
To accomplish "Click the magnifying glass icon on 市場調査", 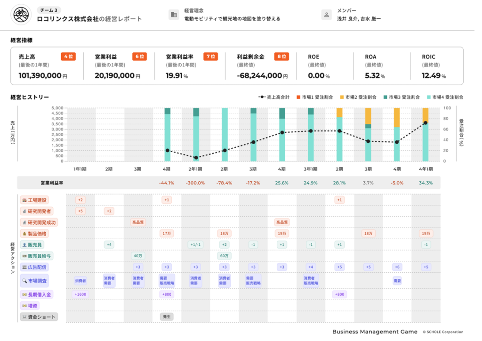I will [x=24, y=281].
